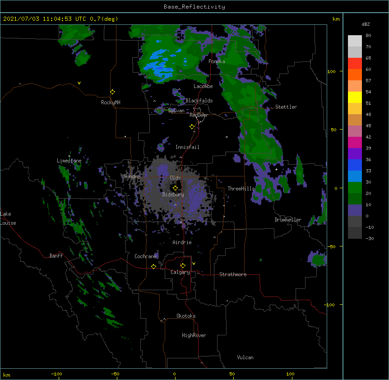
Task: Click the Strathmore town label
Action: [x=233, y=274]
